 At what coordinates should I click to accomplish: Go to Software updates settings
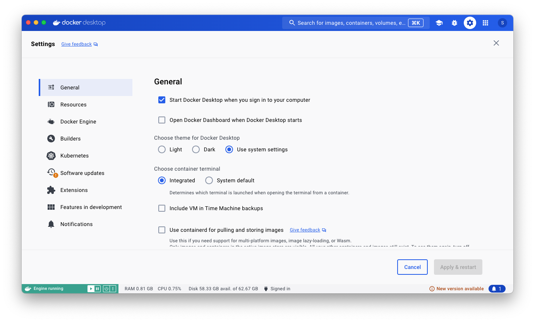(x=82, y=173)
